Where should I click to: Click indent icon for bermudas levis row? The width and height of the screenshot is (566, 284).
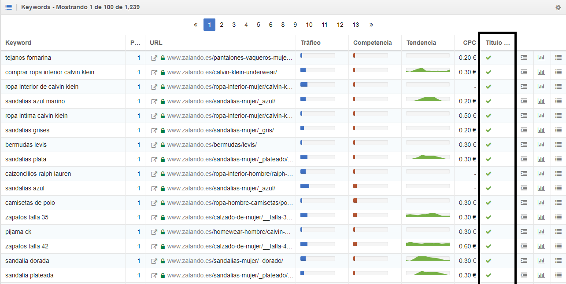click(524, 145)
